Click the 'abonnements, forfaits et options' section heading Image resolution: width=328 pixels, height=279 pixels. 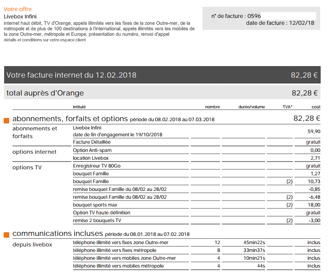70,119
